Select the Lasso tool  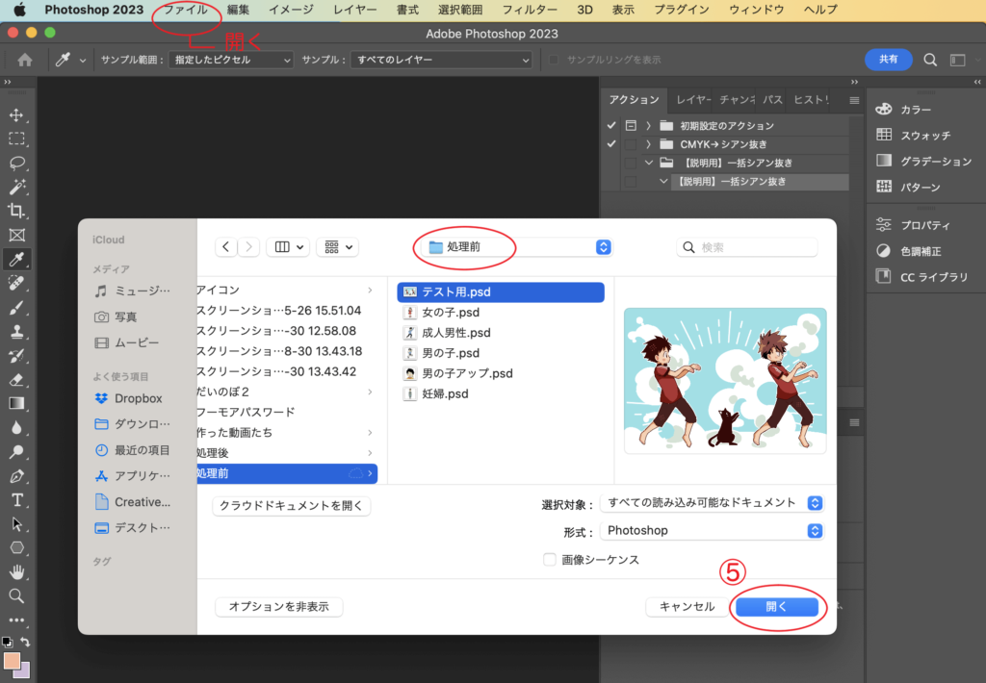pyautogui.click(x=17, y=163)
